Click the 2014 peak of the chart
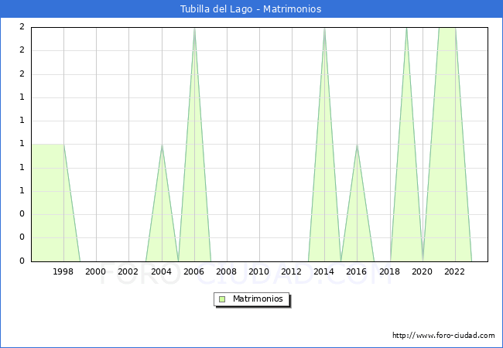Image resolution: width=503 pixels, height=348 pixels. point(325,29)
